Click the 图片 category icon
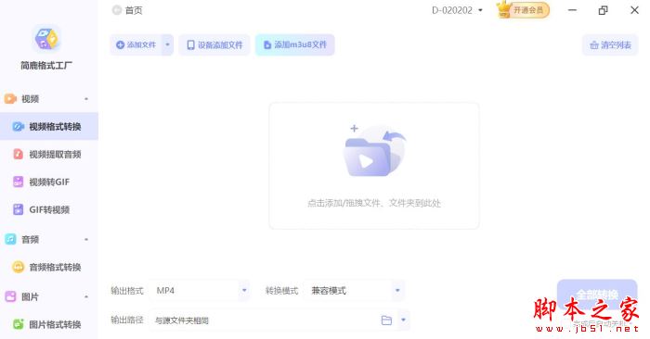650x339 pixels. coord(10,296)
